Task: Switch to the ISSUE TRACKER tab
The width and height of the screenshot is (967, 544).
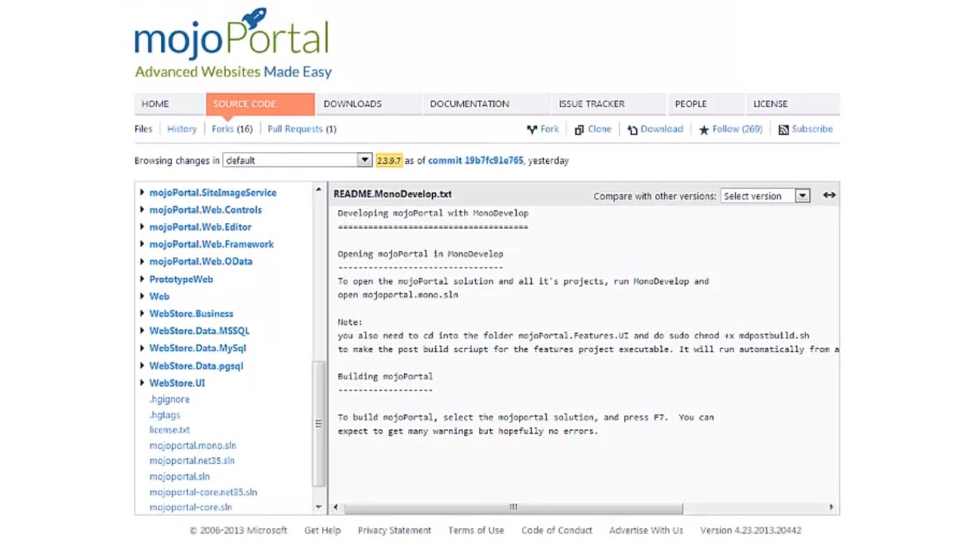Action: [608, 104]
